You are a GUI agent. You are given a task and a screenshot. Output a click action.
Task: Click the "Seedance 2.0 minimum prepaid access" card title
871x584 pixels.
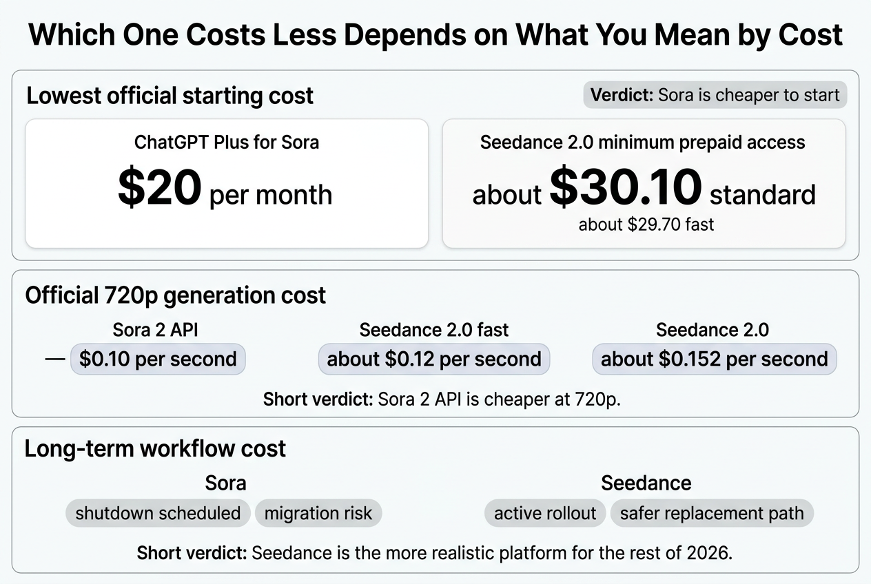pos(642,143)
